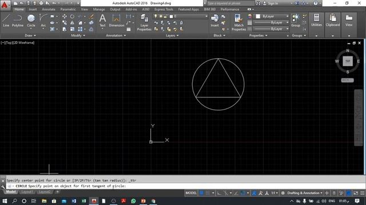The height and width of the screenshot is (205, 366).
Task: Activate the Mirror tool in Modify
Action: [72, 23]
